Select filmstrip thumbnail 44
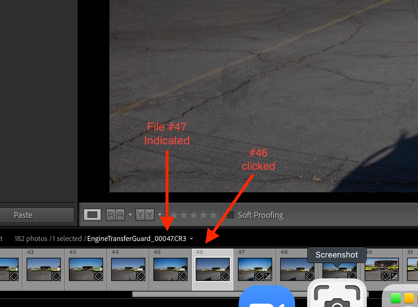Viewport: 418px width, 307px height. 128,269
